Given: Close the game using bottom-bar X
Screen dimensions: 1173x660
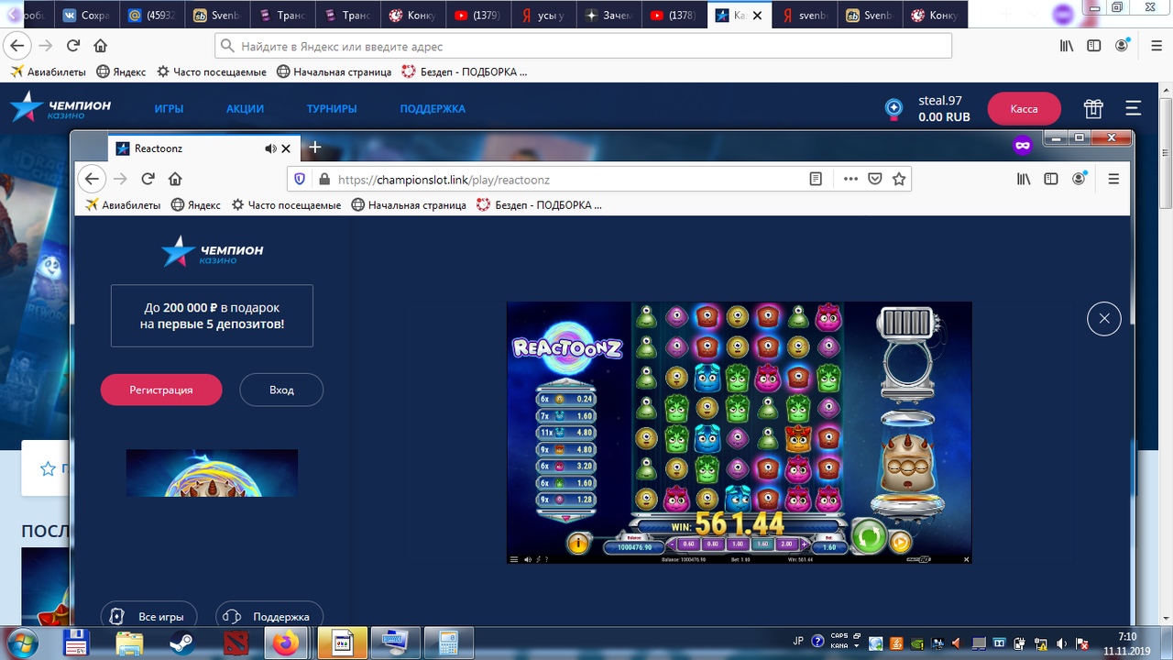Looking at the screenshot, I should 966,558.
